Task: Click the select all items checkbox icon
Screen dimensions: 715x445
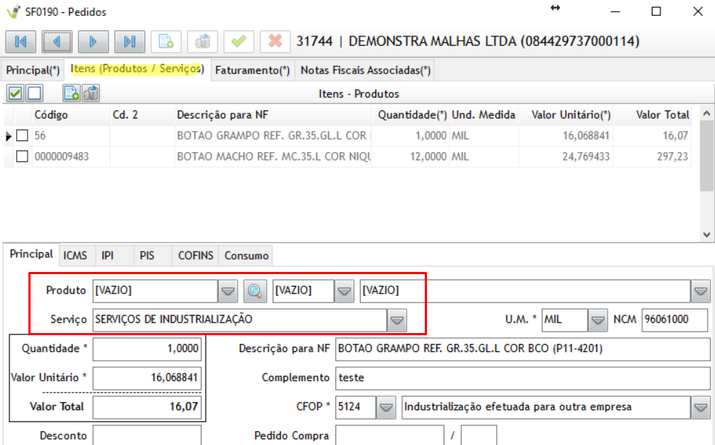Action: pyautogui.click(x=15, y=93)
